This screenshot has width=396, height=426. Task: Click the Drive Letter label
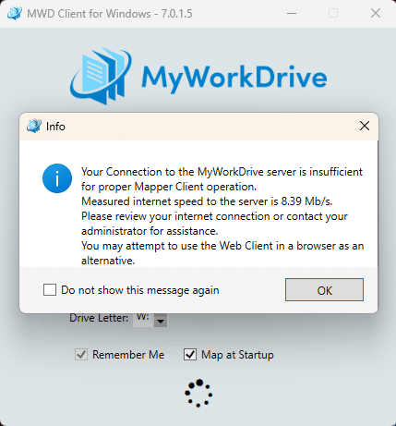coord(99,318)
